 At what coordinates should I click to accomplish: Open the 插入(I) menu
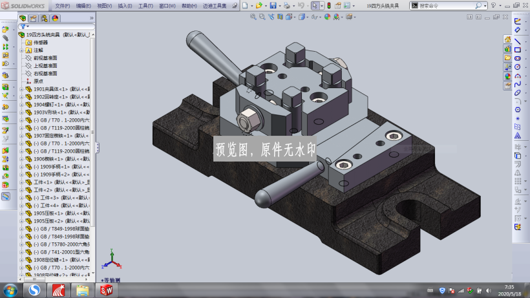click(125, 6)
